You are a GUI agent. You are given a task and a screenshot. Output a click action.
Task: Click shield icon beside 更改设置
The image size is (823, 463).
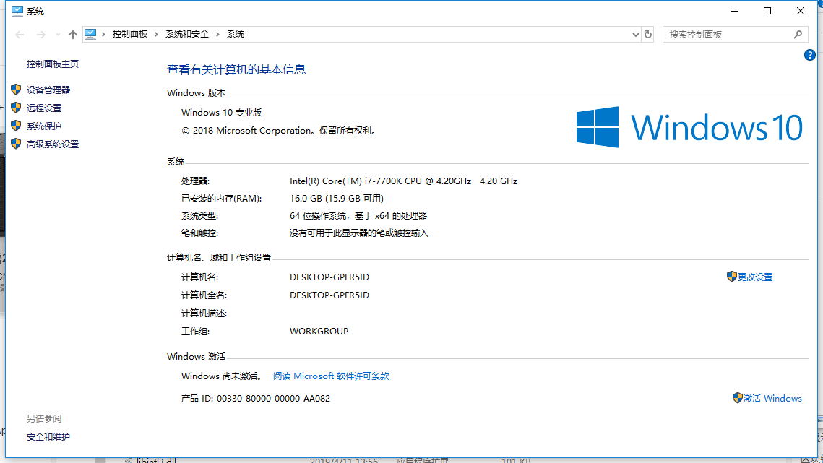(x=732, y=277)
